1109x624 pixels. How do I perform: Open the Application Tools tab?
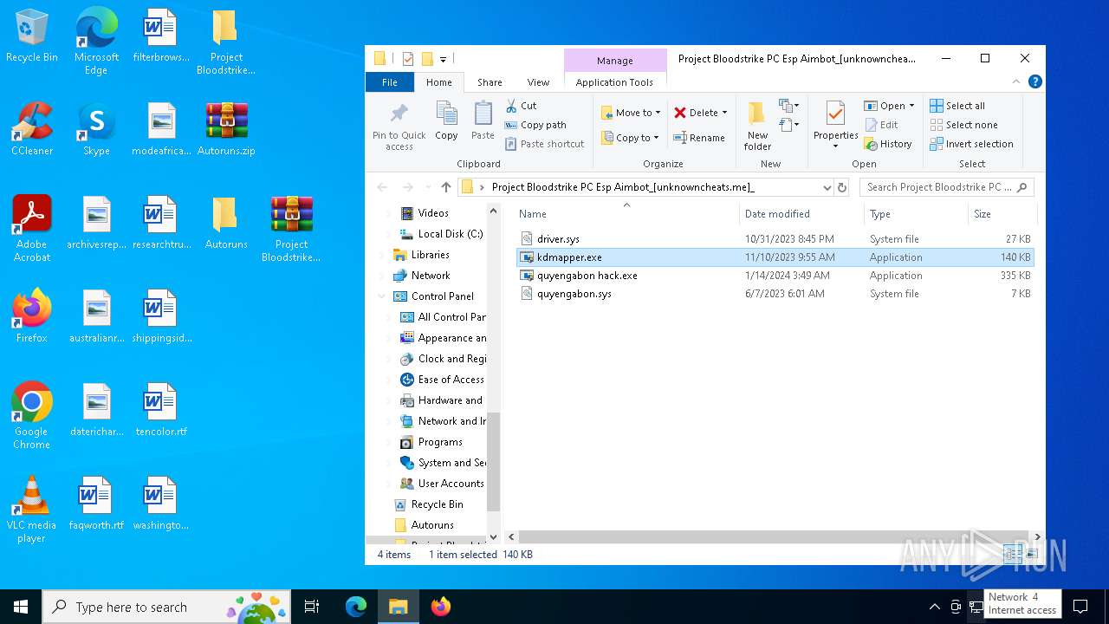pos(614,82)
